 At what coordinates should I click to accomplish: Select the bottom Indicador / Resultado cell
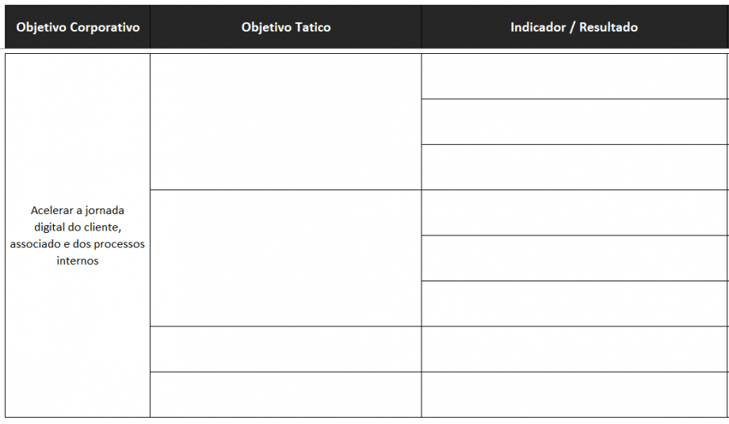(574, 394)
